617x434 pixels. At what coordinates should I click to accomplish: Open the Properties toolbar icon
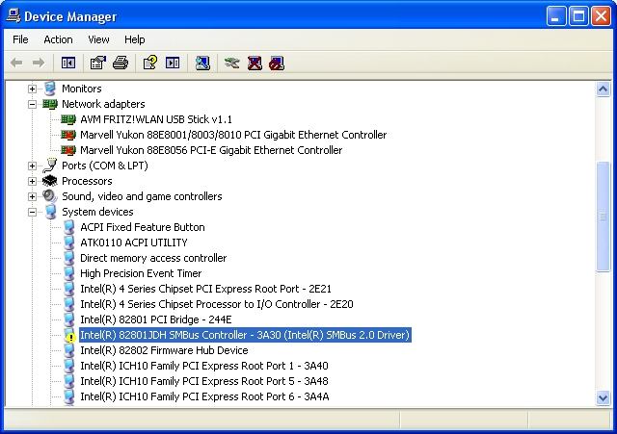(x=98, y=63)
